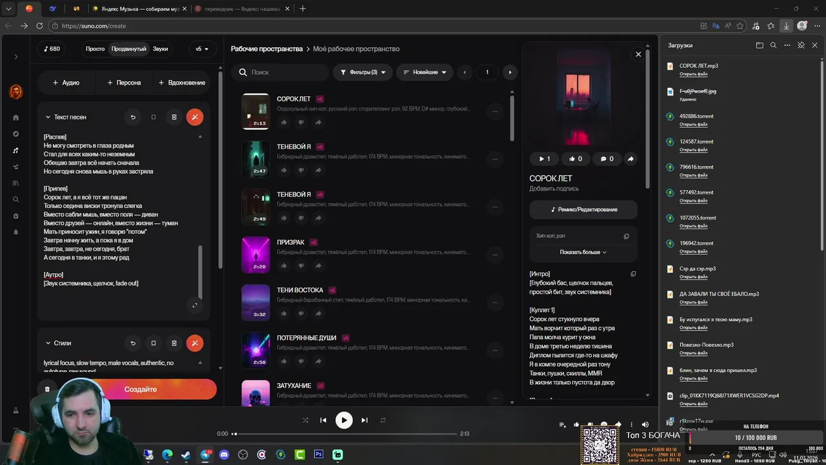This screenshot has width=826, height=465.
Task: Add audio with the Аудио button
Action: coord(66,83)
